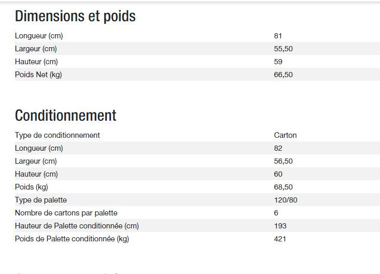Image resolution: width=380 pixels, height=274 pixels.
Task: Select the packaging height value 60
Action: 278,174
